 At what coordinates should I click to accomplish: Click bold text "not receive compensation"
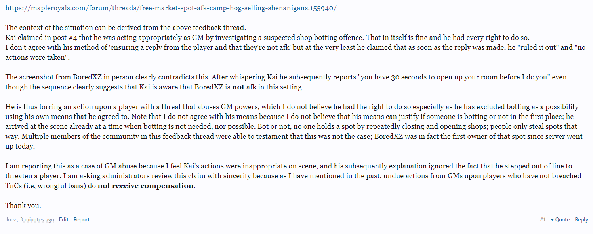coord(146,186)
